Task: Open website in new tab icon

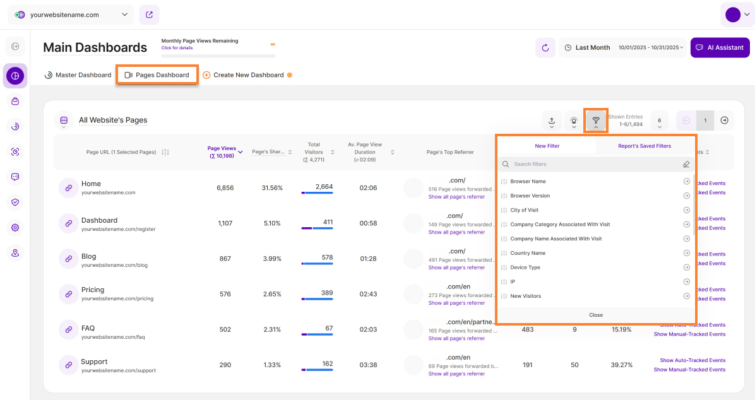Action: tap(149, 15)
